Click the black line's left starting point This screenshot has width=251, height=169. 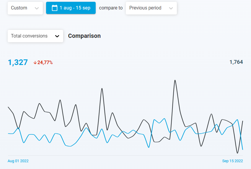tap(8, 107)
